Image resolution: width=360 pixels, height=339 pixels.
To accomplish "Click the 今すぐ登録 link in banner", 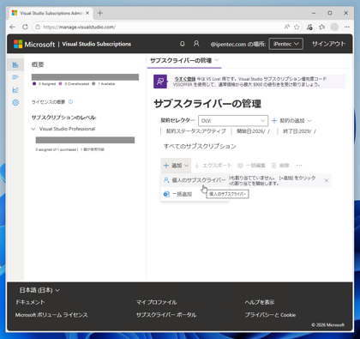I will pyautogui.click(x=185, y=79).
